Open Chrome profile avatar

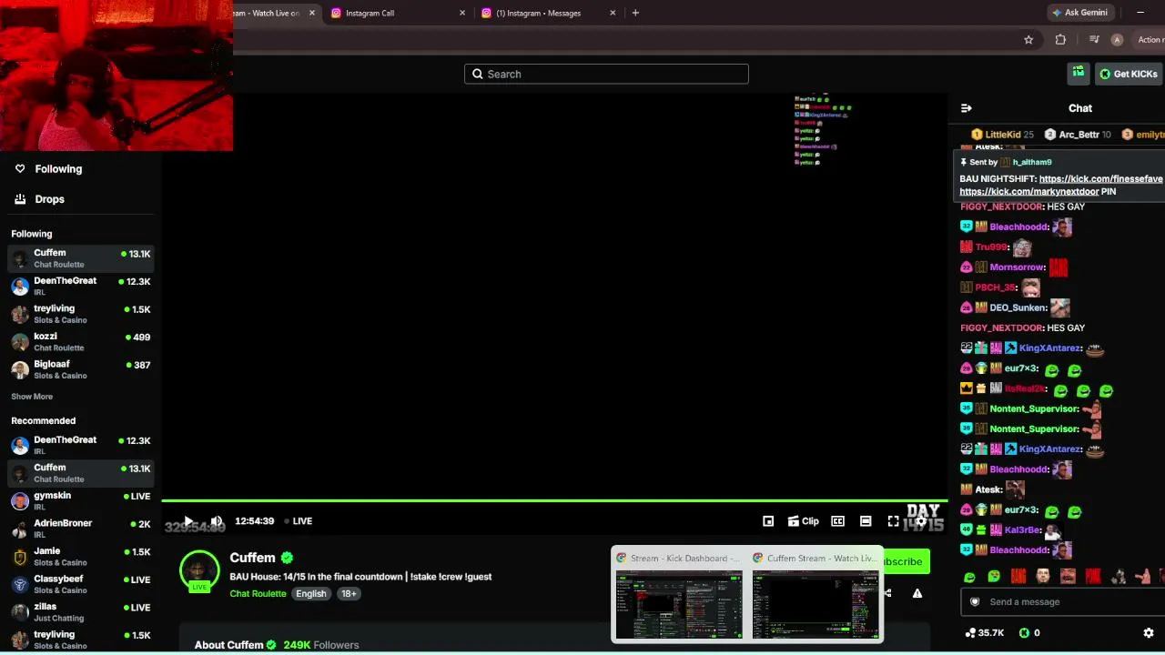[x=1117, y=40]
